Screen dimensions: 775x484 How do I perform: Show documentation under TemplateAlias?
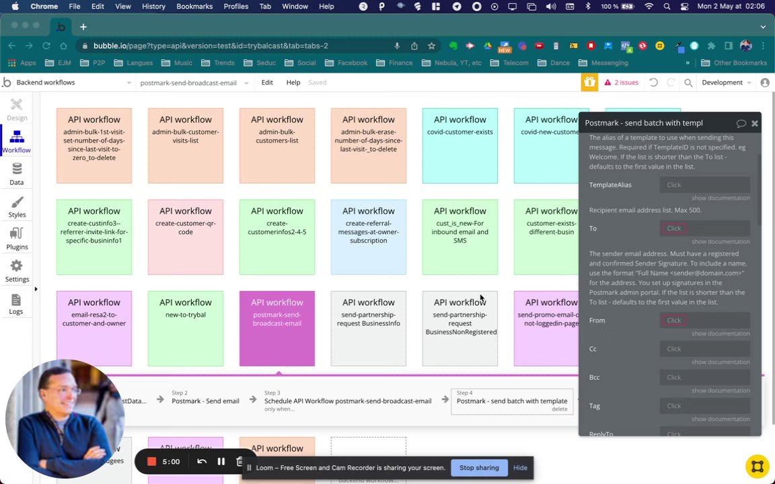pos(720,198)
